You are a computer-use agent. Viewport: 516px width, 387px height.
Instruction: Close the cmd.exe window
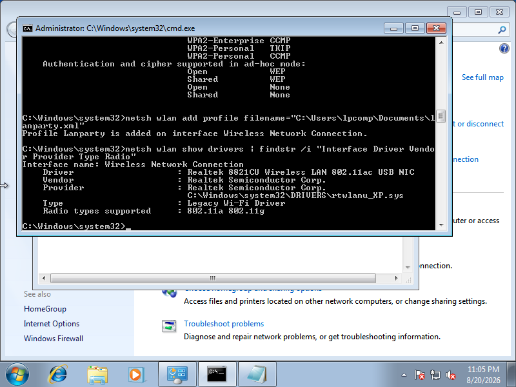click(x=436, y=28)
